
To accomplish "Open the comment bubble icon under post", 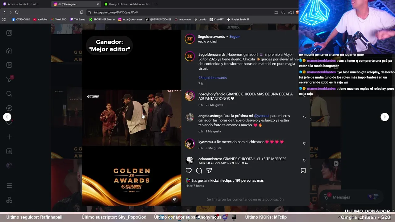I will coord(199,171).
